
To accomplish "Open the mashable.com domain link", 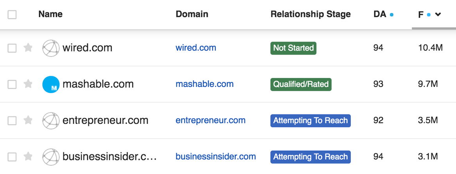I will [x=205, y=84].
